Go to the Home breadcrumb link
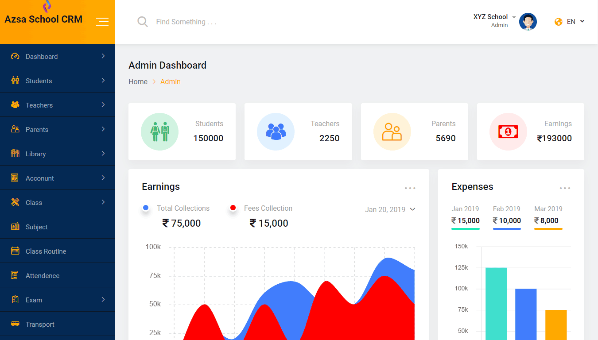 [x=138, y=81]
